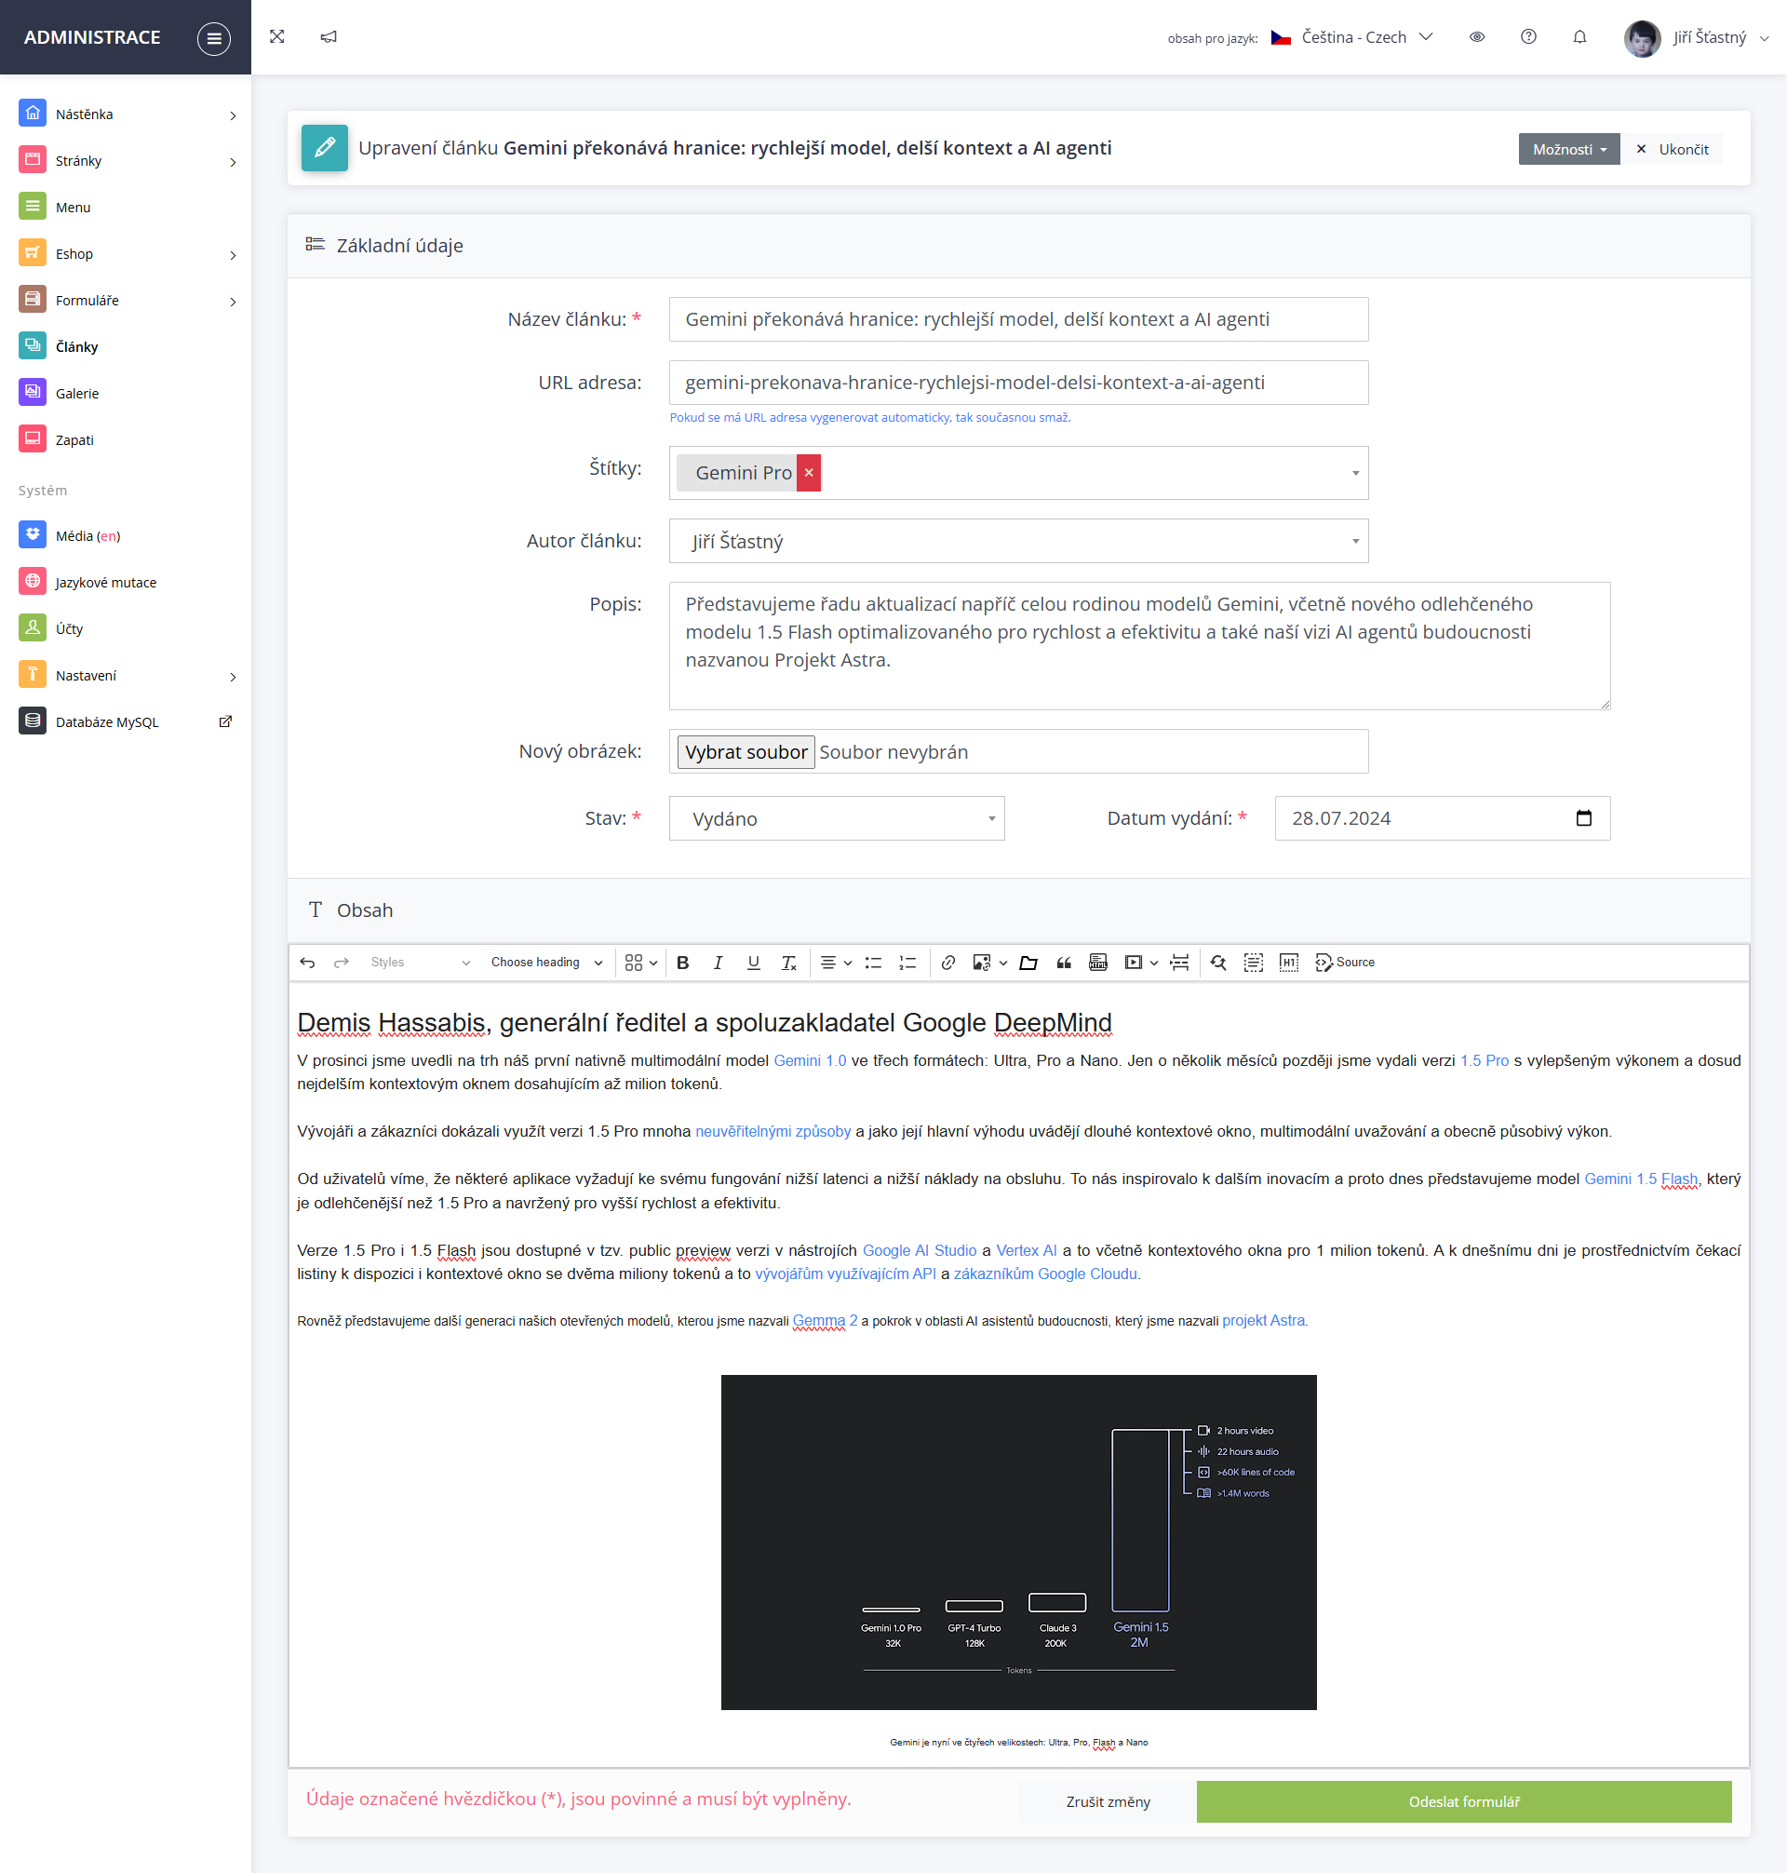Toggle bold formatting

(x=683, y=963)
